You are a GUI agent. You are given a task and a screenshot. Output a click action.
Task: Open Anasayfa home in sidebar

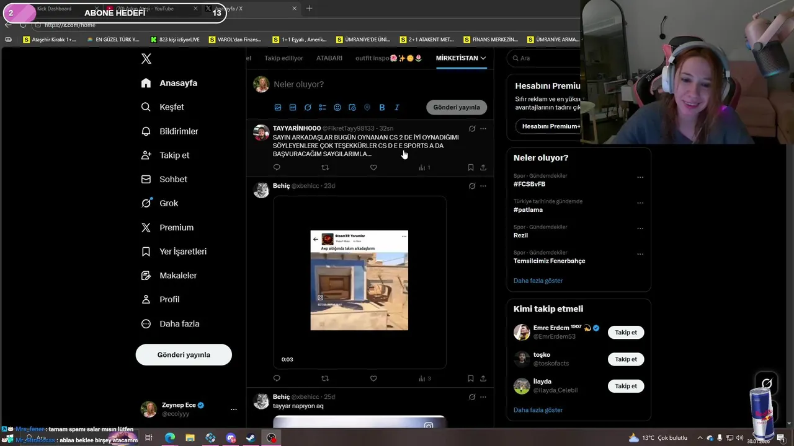point(169,83)
